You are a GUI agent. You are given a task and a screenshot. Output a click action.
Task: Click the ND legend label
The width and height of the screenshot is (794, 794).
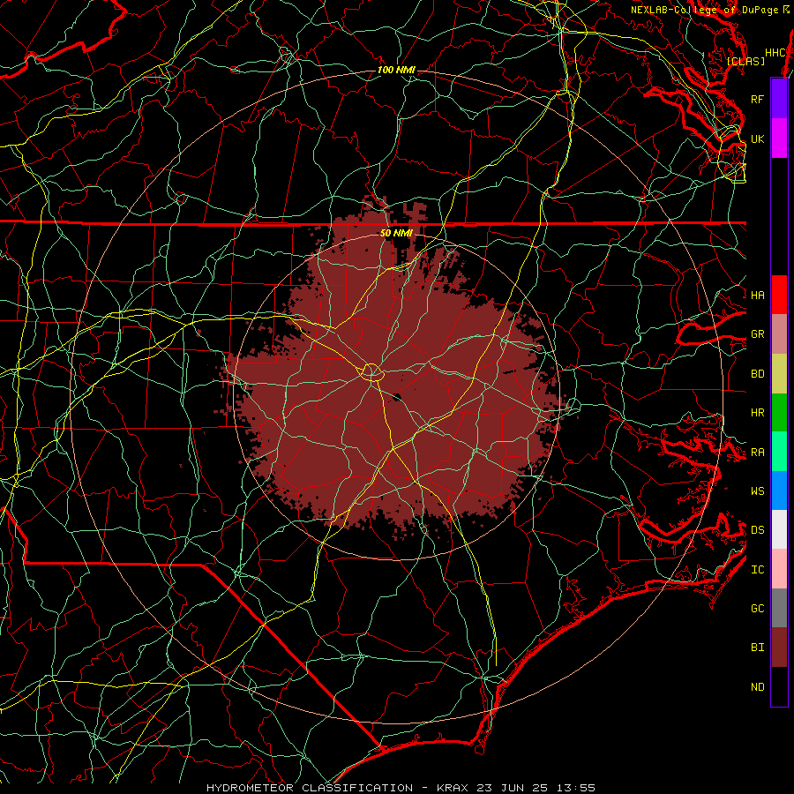[x=757, y=687]
